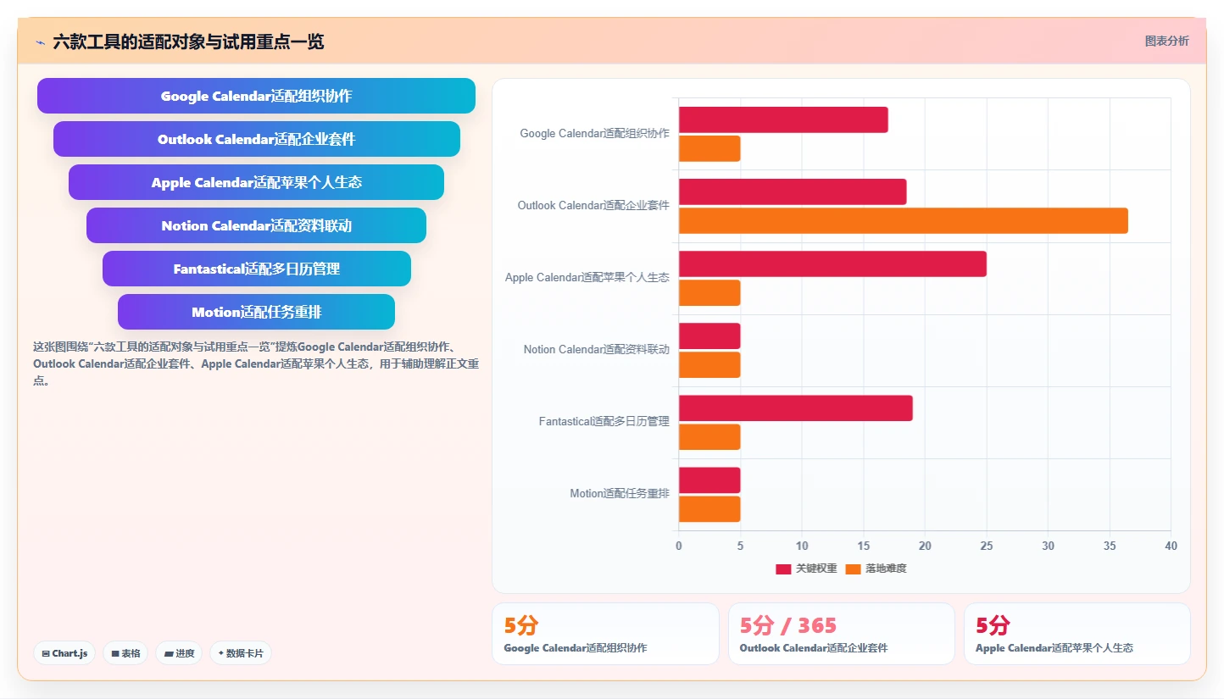The height and width of the screenshot is (699, 1224).
Task: Click the chart y-axis label Motion适配任务重排
Action: pyautogui.click(x=619, y=493)
